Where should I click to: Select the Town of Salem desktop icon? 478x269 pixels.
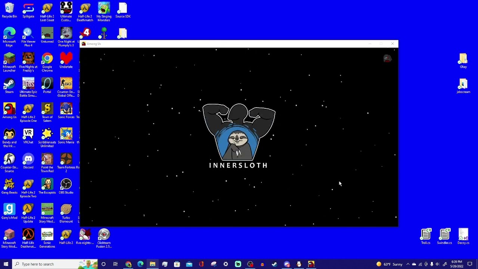coord(47,112)
